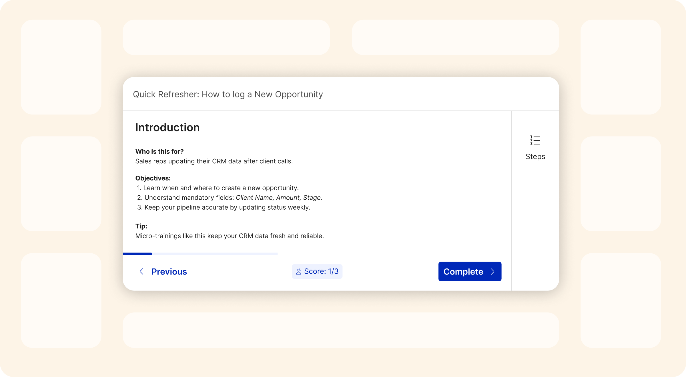Open the Steps numbered list icon
The width and height of the screenshot is (686, 377).
tap(535, 140)
